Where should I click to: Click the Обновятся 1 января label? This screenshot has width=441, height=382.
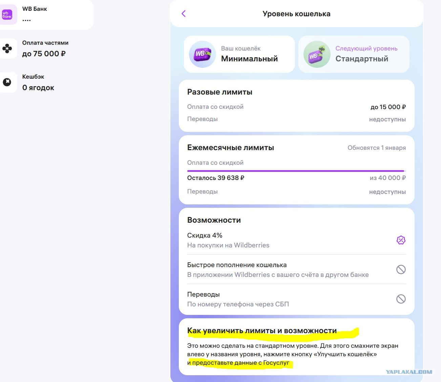pos(377,148)
